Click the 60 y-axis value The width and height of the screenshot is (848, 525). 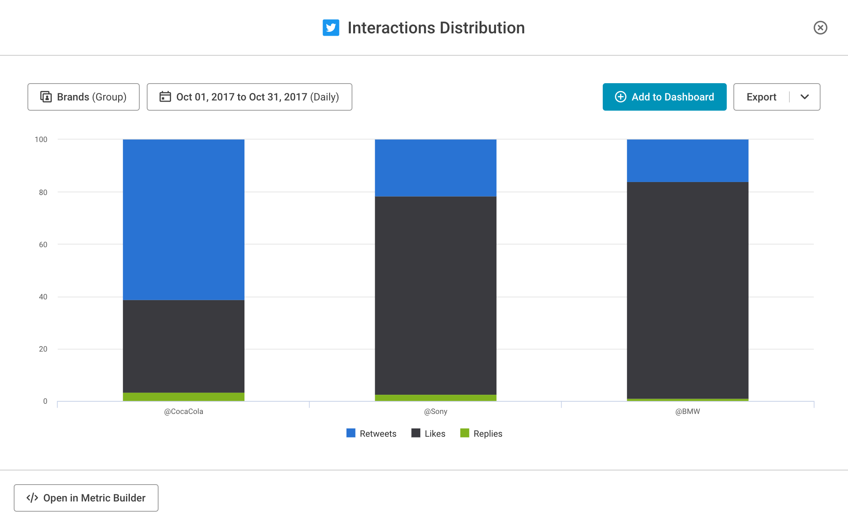(x=43, y=244)
